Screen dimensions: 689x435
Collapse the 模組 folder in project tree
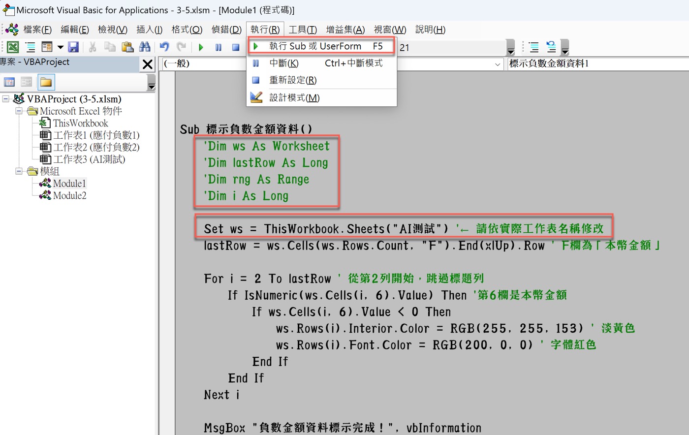(x=19, y=171)
